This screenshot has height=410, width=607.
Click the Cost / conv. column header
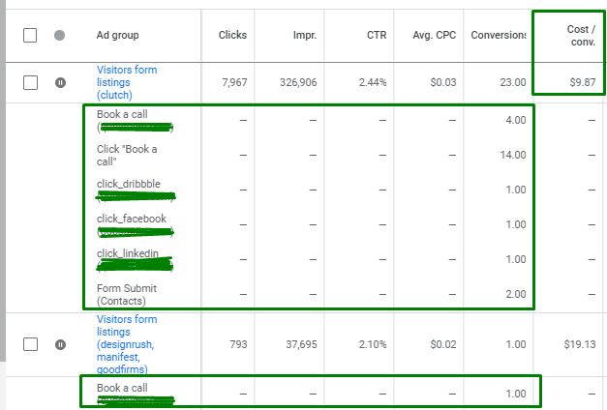pyautogui.click(x=580, y=36)
